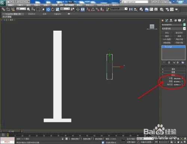Switch to Create command panel tab
Screen dimensions: 187x144
pyautogui.click(x=163, y=21)
